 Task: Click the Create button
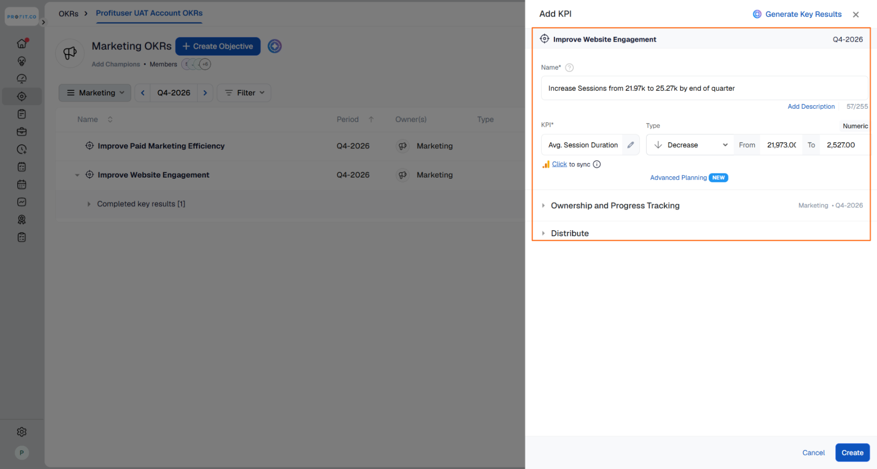852,453
